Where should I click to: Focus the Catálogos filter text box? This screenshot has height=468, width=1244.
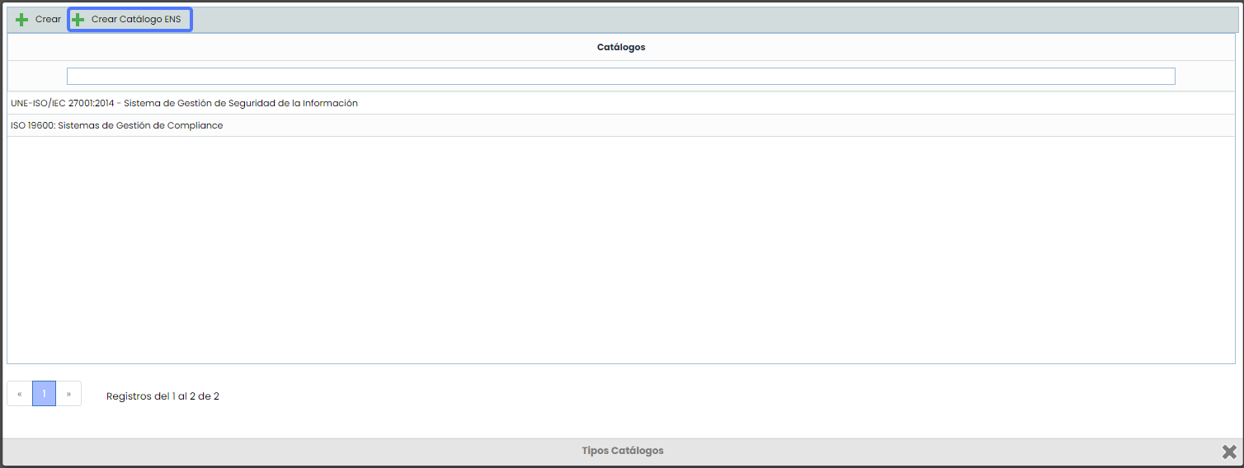pos(620,77)
